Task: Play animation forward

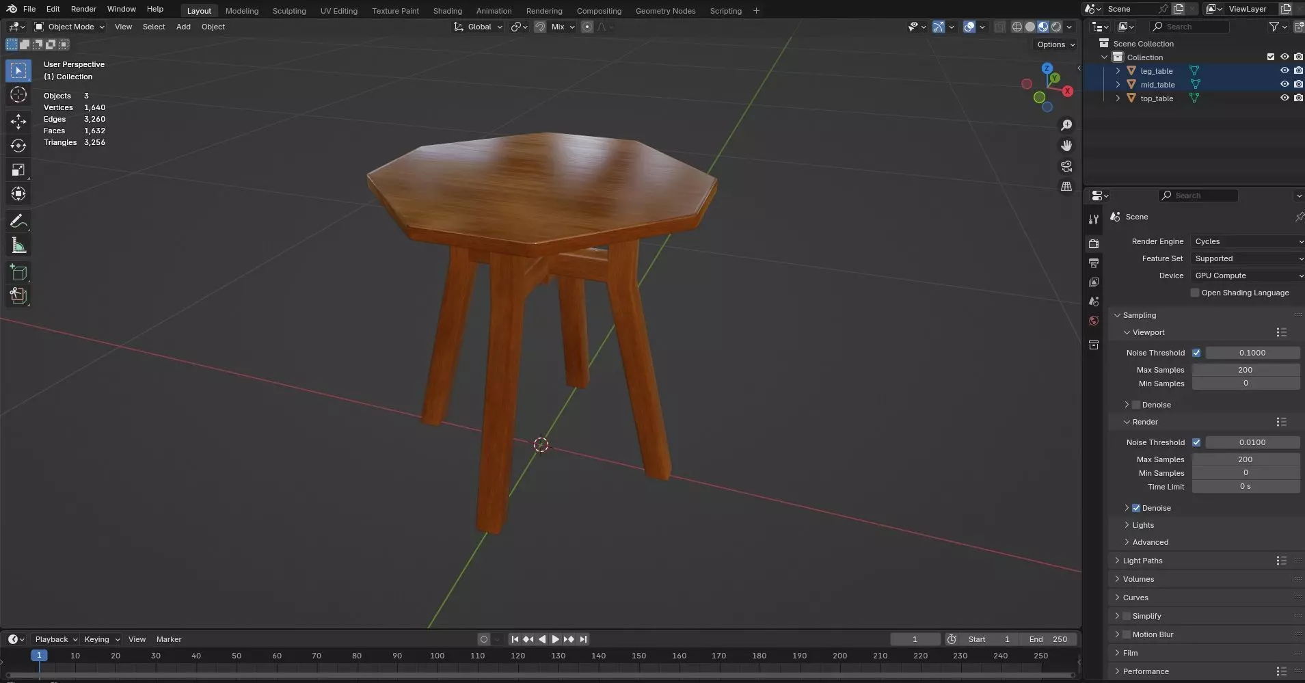Action: click(x=555, y=639)
